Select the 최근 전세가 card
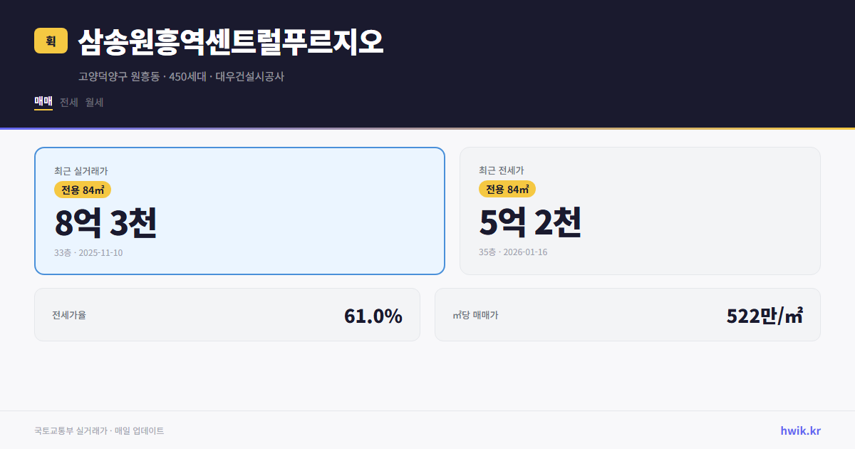The height and width of the screenshot is (449, 855). pyautogui.click(x=640, y=210)
